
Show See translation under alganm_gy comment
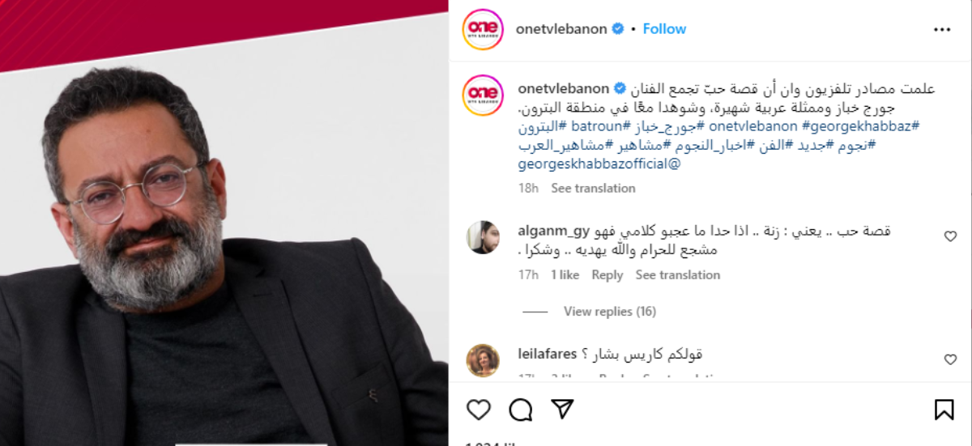pos(678,275)
